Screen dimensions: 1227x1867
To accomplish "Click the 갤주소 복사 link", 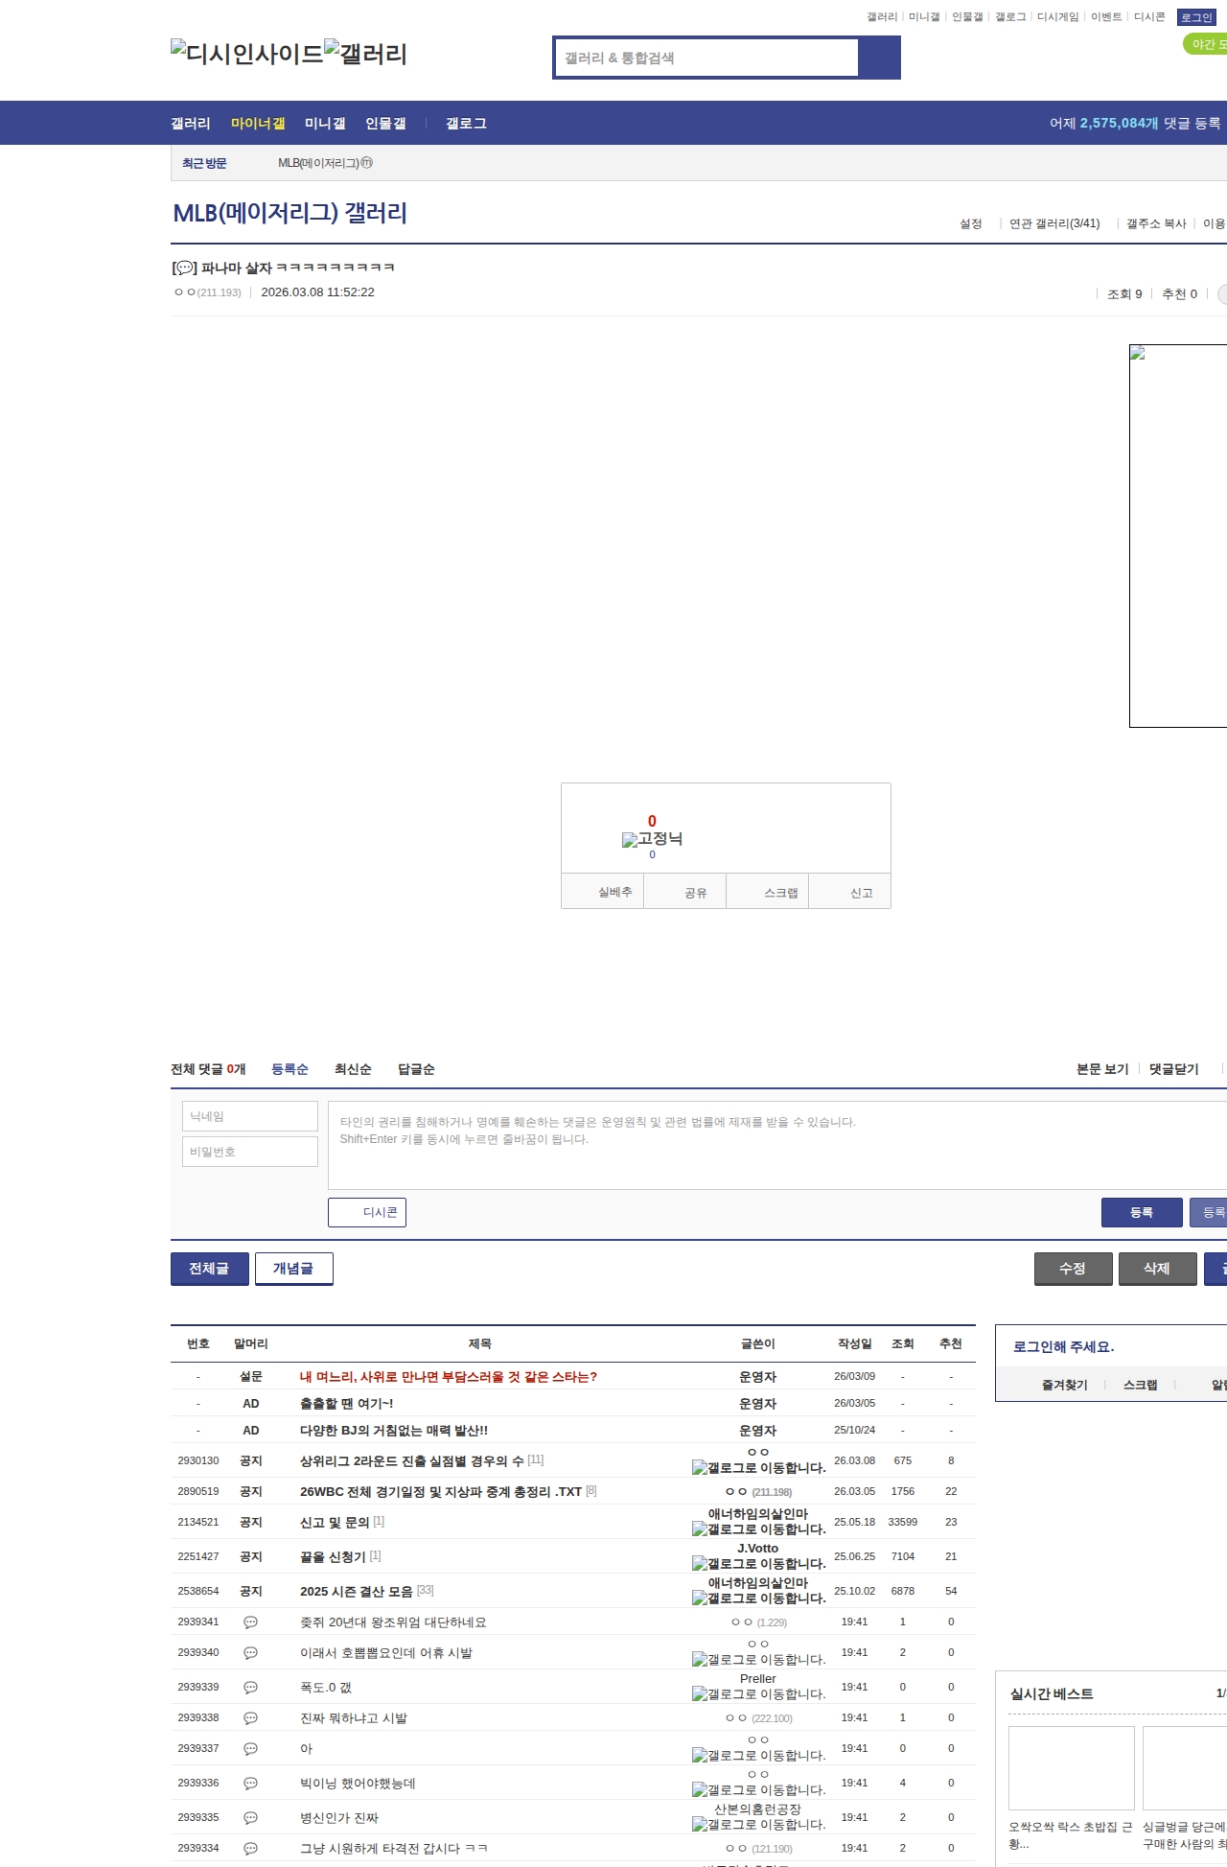I will [x=1156, y=223].
